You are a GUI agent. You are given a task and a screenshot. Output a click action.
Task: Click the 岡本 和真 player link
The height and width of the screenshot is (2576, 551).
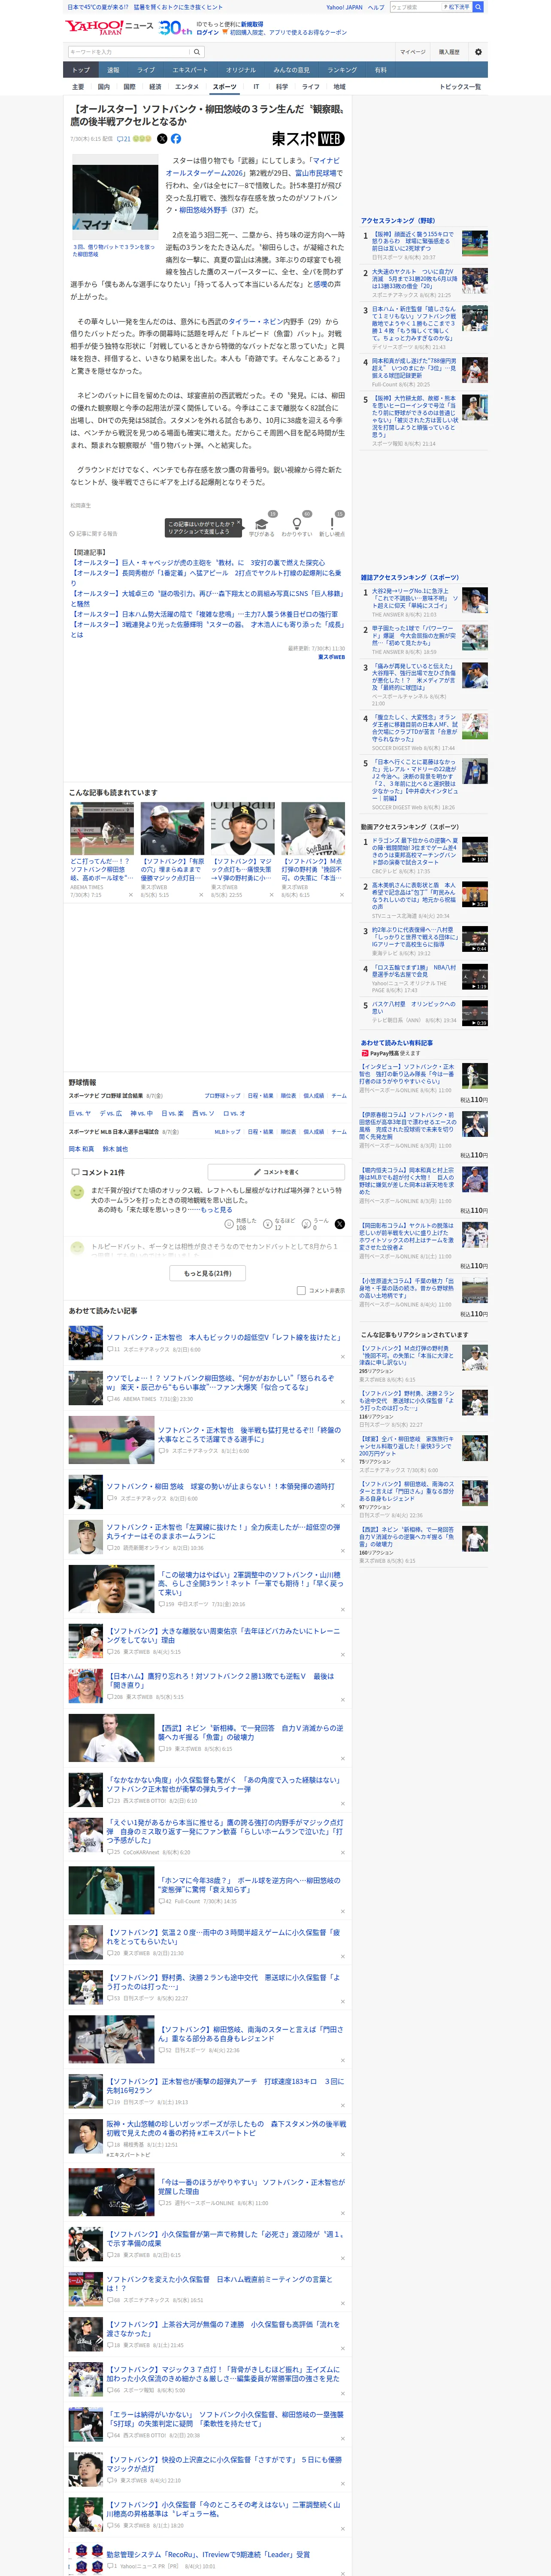click(x=81, y=1149)
